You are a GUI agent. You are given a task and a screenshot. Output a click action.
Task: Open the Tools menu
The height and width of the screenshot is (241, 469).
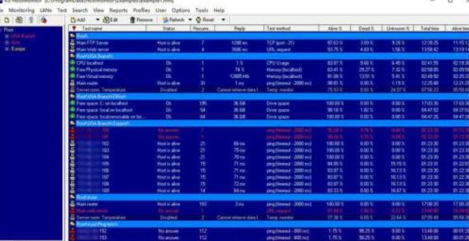(201, 10)
